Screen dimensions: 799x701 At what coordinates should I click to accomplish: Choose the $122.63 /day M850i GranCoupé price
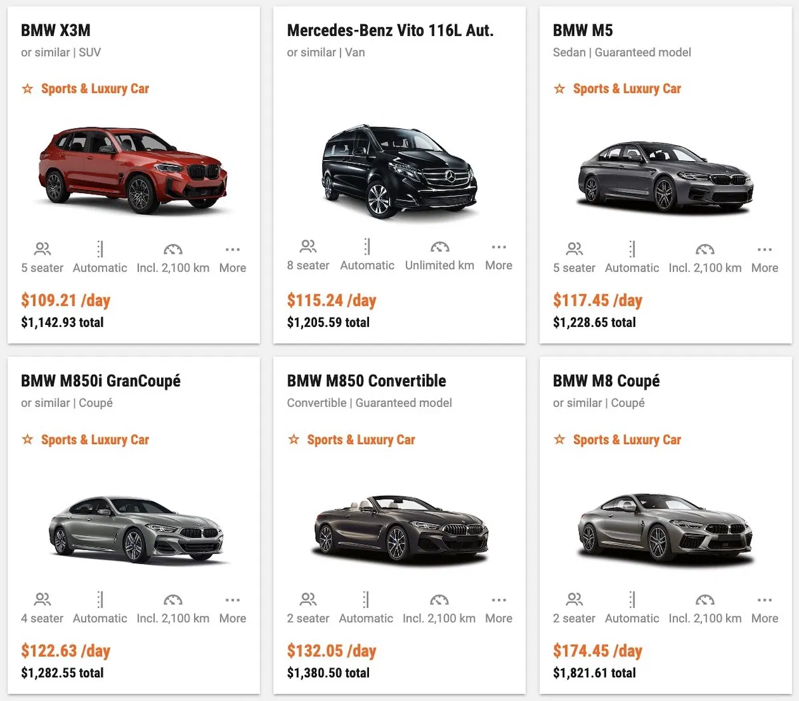coord(65,650)
